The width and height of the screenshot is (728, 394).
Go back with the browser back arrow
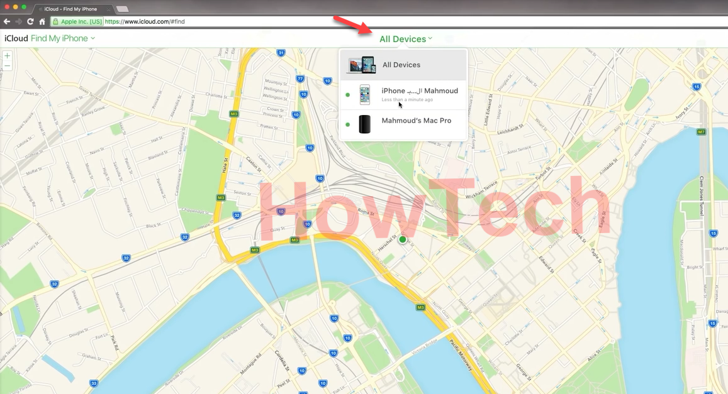coord(6,21)
